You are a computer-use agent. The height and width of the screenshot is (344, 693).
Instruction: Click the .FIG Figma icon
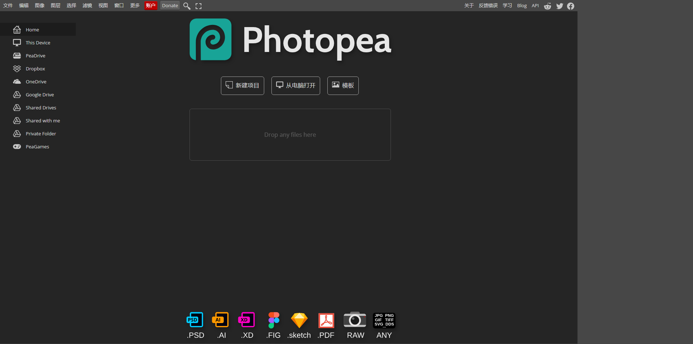(x=274, y=320)
